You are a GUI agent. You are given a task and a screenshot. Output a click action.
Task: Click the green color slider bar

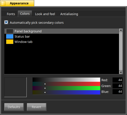66,88
